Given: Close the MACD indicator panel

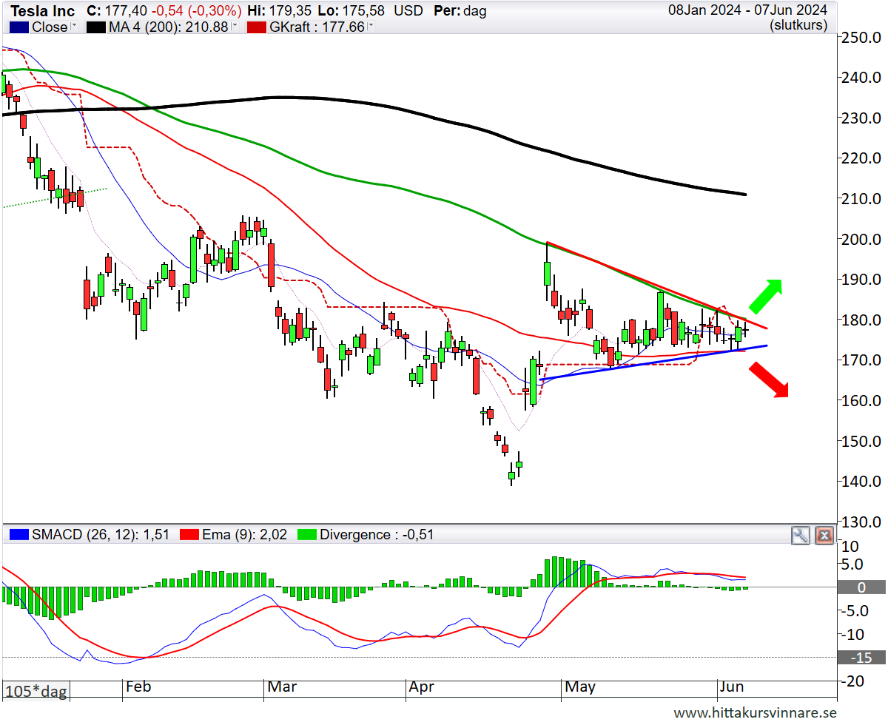Looking at the screenshot, I should (824, 536).
